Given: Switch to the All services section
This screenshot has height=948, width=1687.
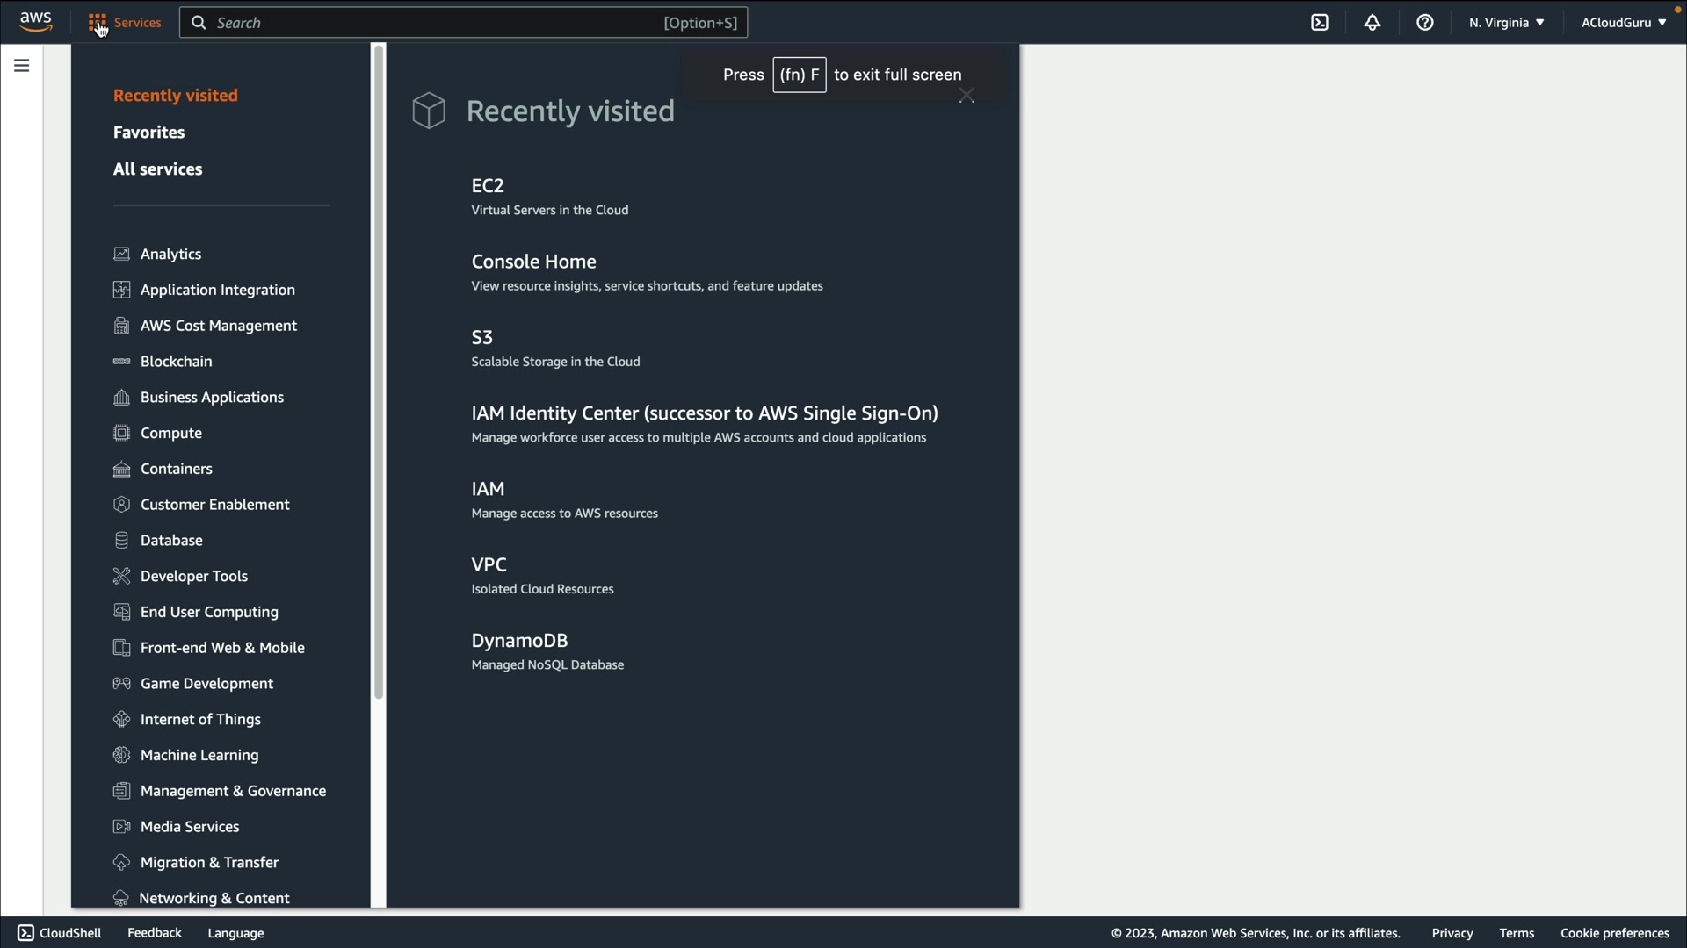Looking at the screenshot, I should click(157, 169).
